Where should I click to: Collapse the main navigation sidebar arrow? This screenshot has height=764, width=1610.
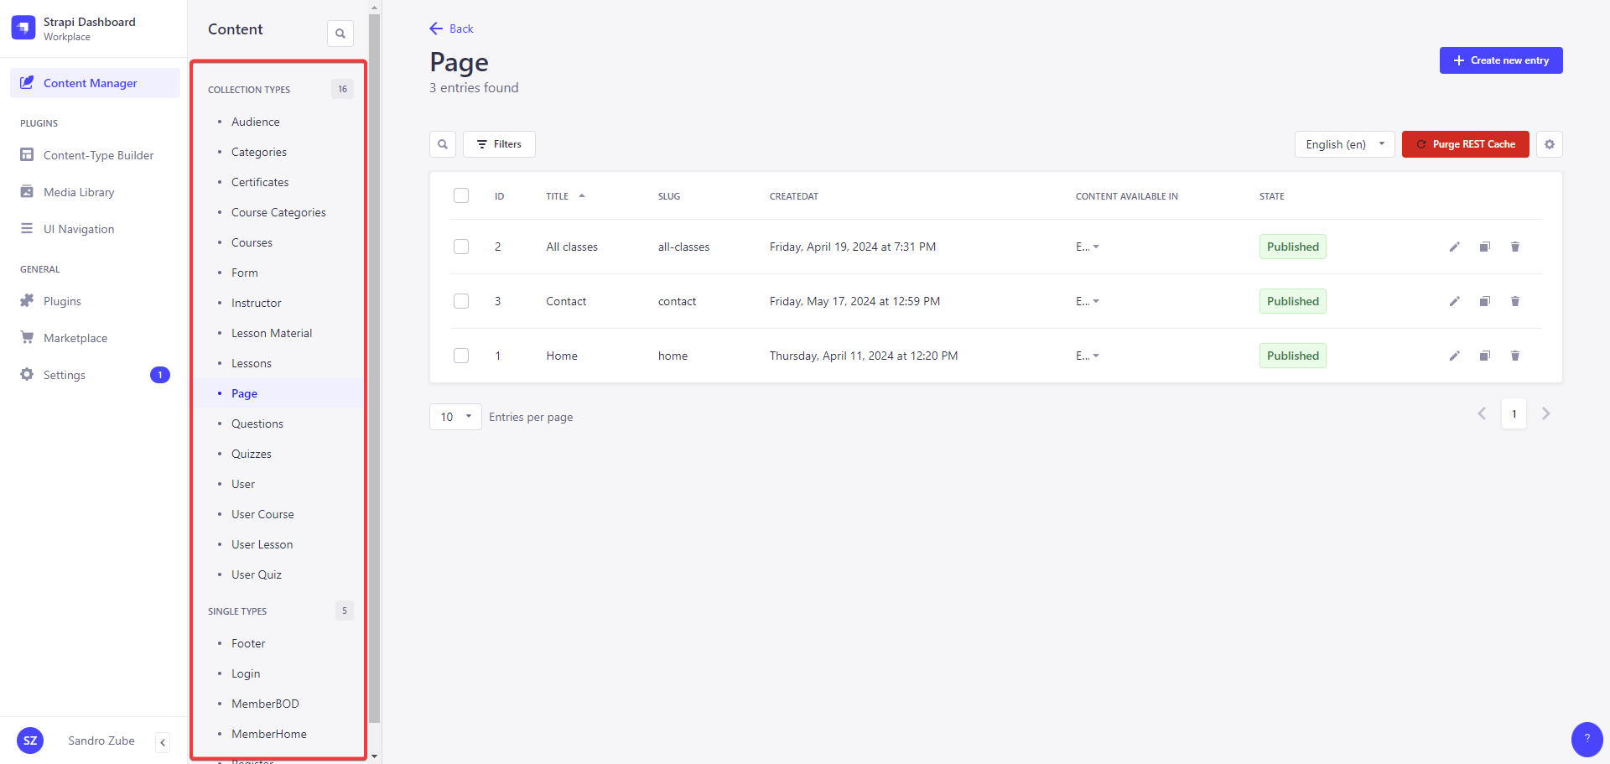[163, 741]
